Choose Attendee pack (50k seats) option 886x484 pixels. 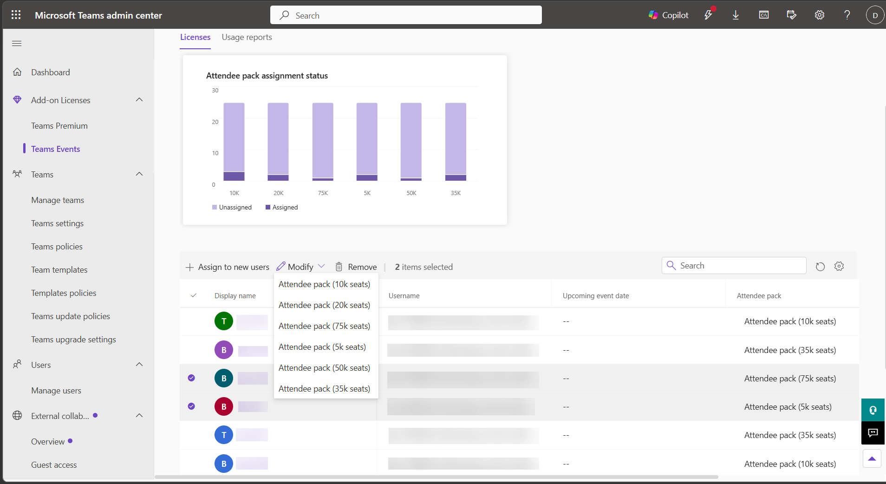[x=324, y=368]
